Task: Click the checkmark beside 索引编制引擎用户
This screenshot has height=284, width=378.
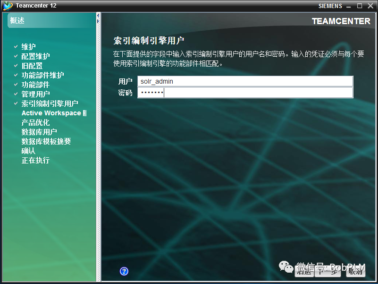Action: click(x=16, y=103)
